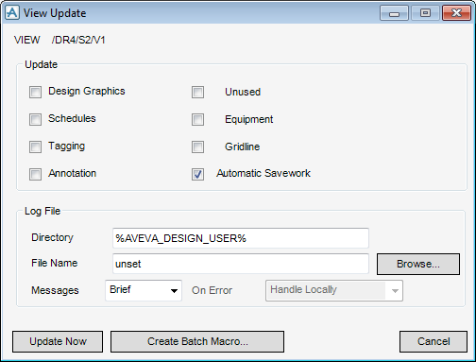Cancel the View Update dialog

point(433,341)
